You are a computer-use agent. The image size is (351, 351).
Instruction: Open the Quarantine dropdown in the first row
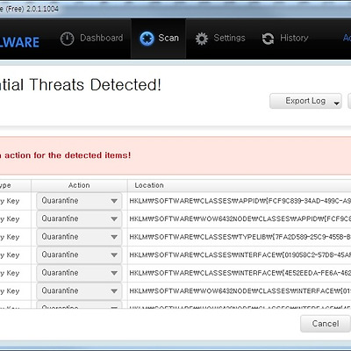click(x=79, y=201)
